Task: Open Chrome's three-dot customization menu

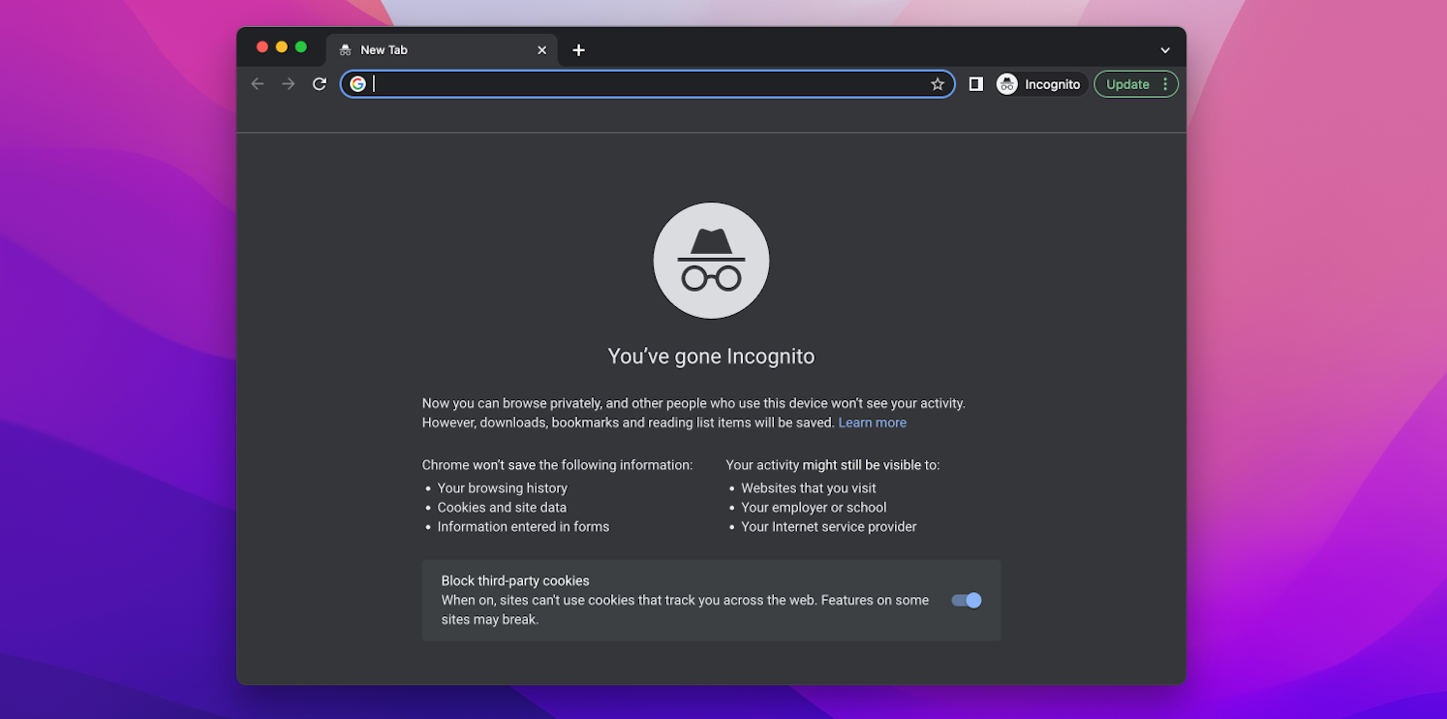Action: coord(1164,83)
